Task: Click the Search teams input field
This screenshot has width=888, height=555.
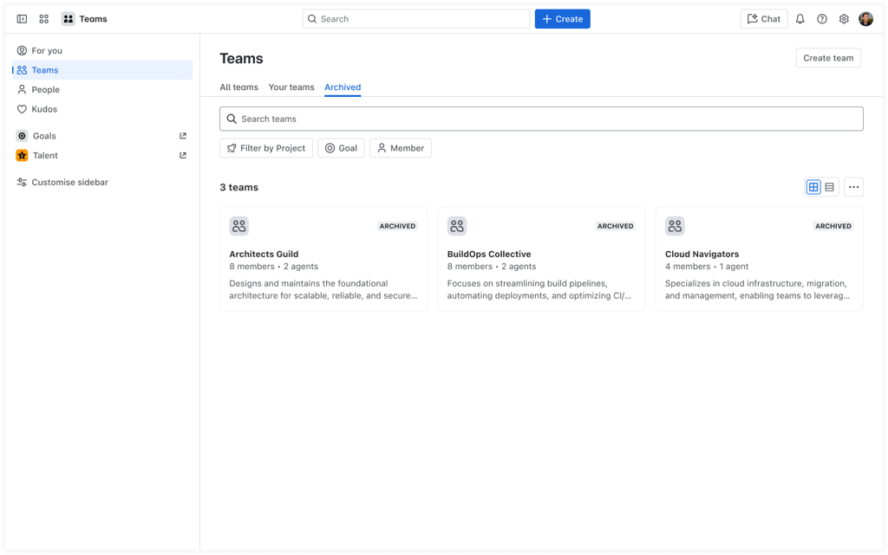Action: (x=541, y=118)
